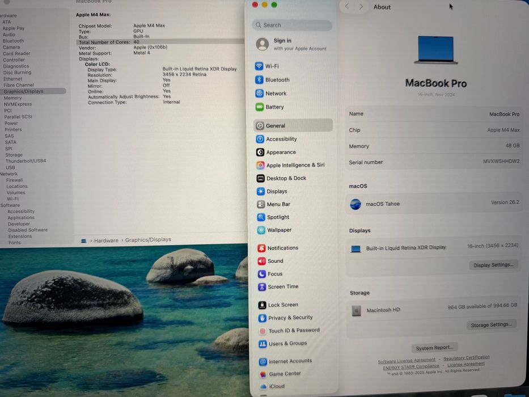Select Firewall under Network in System Information
Viewport: 529px width, 397px height.
pyautogui.click(x=15, y=180)
